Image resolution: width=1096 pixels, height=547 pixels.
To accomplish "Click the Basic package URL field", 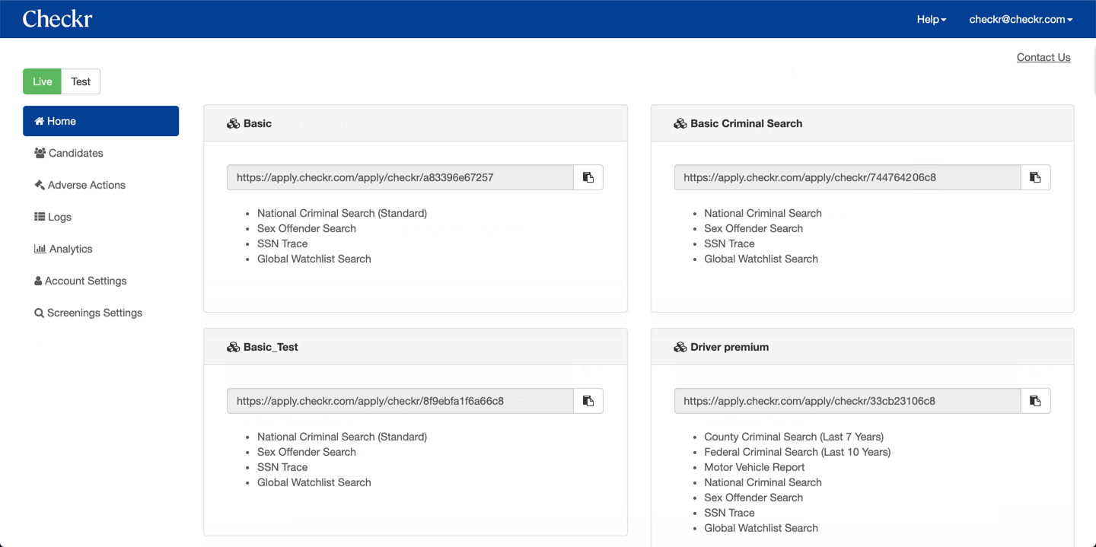I will pyautogui.click(x=400, y=177).
